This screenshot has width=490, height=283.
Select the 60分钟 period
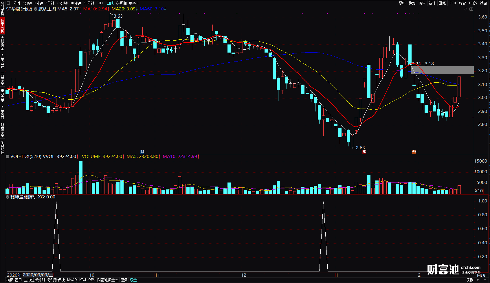point(89,3)
